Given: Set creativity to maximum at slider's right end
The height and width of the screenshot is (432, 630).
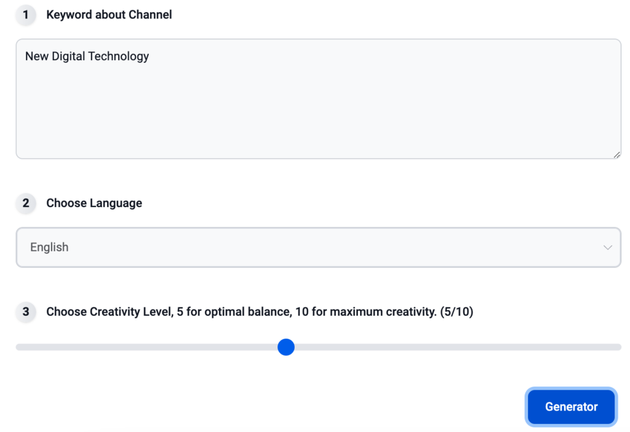Looking at the screenshot, I should (x=618, y=347).
